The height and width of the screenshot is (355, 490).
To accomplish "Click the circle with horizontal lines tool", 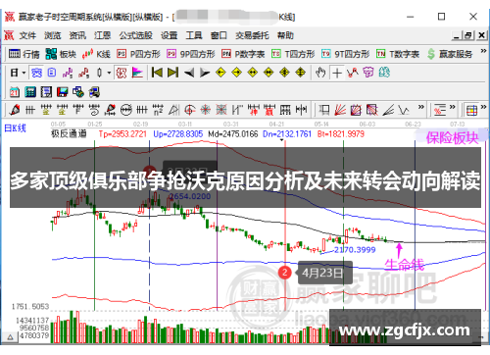I will [x=126, y=110].
